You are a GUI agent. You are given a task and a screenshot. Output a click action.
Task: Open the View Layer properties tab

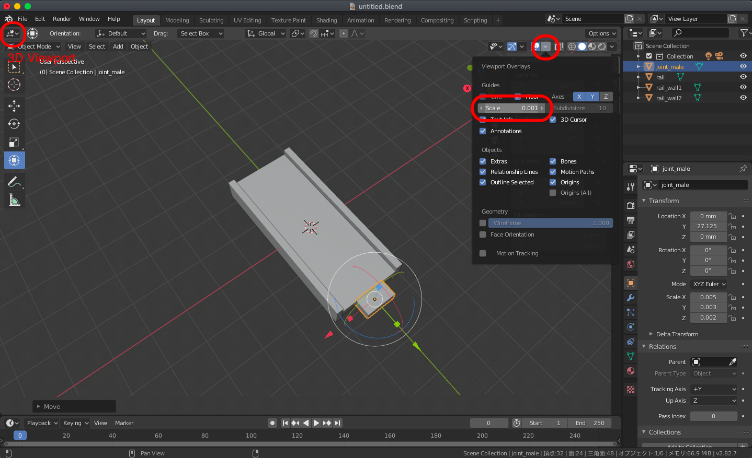[x=631, y=235]
